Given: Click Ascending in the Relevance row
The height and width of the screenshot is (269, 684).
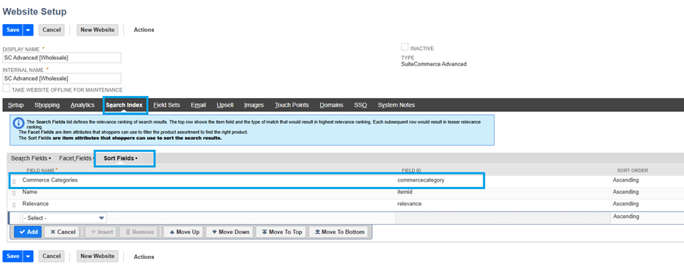Looking at the screenshot, I should point(626,204).
